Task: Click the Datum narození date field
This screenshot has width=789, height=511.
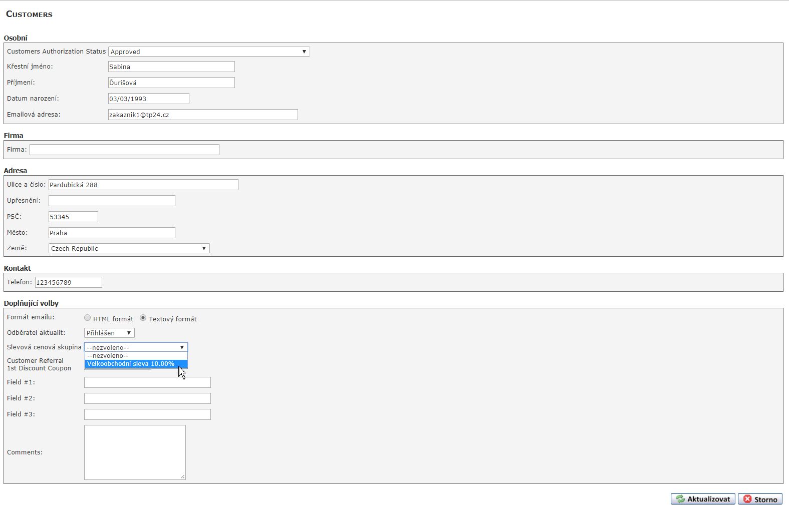Action: (x=148, y=99)
